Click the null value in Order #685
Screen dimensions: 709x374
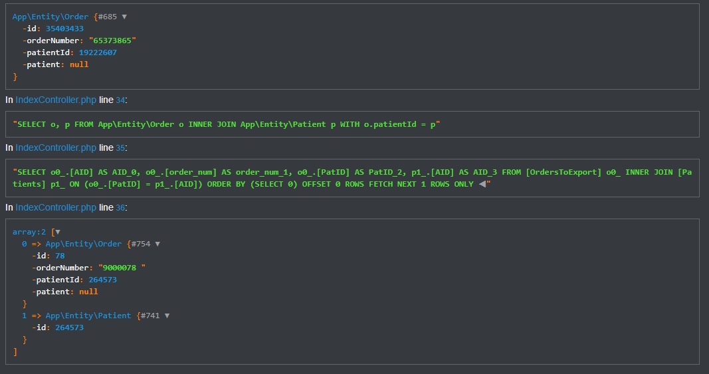coord(79,64)
